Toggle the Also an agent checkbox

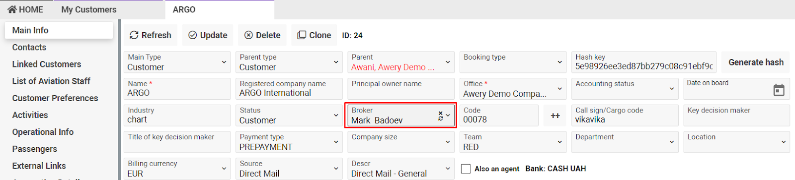click(x=466, y=169)
